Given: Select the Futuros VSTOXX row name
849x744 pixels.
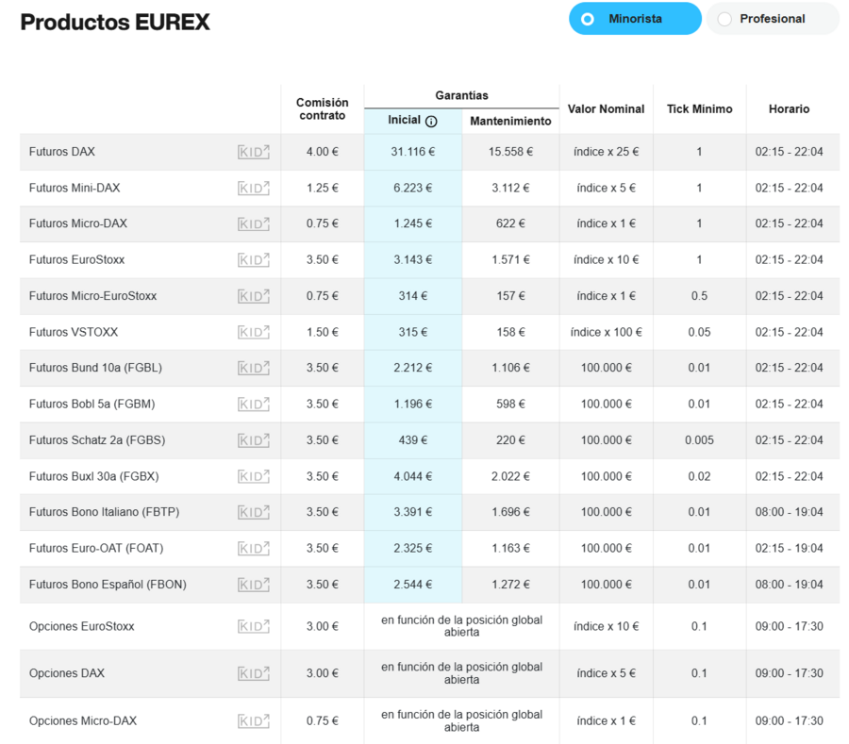Looking at the screenshot, I should coord(74,332).
